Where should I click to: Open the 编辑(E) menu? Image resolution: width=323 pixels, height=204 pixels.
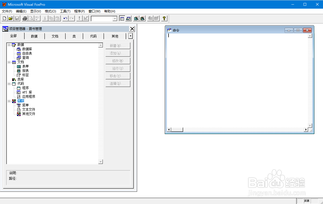coord(21,11)
